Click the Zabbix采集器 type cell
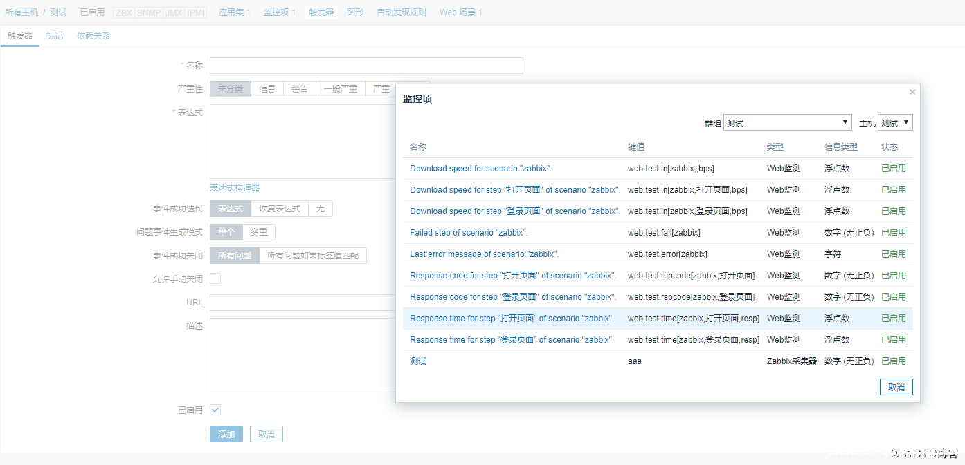Viewport: 965px width, 465px height. [x=792, y=361]
